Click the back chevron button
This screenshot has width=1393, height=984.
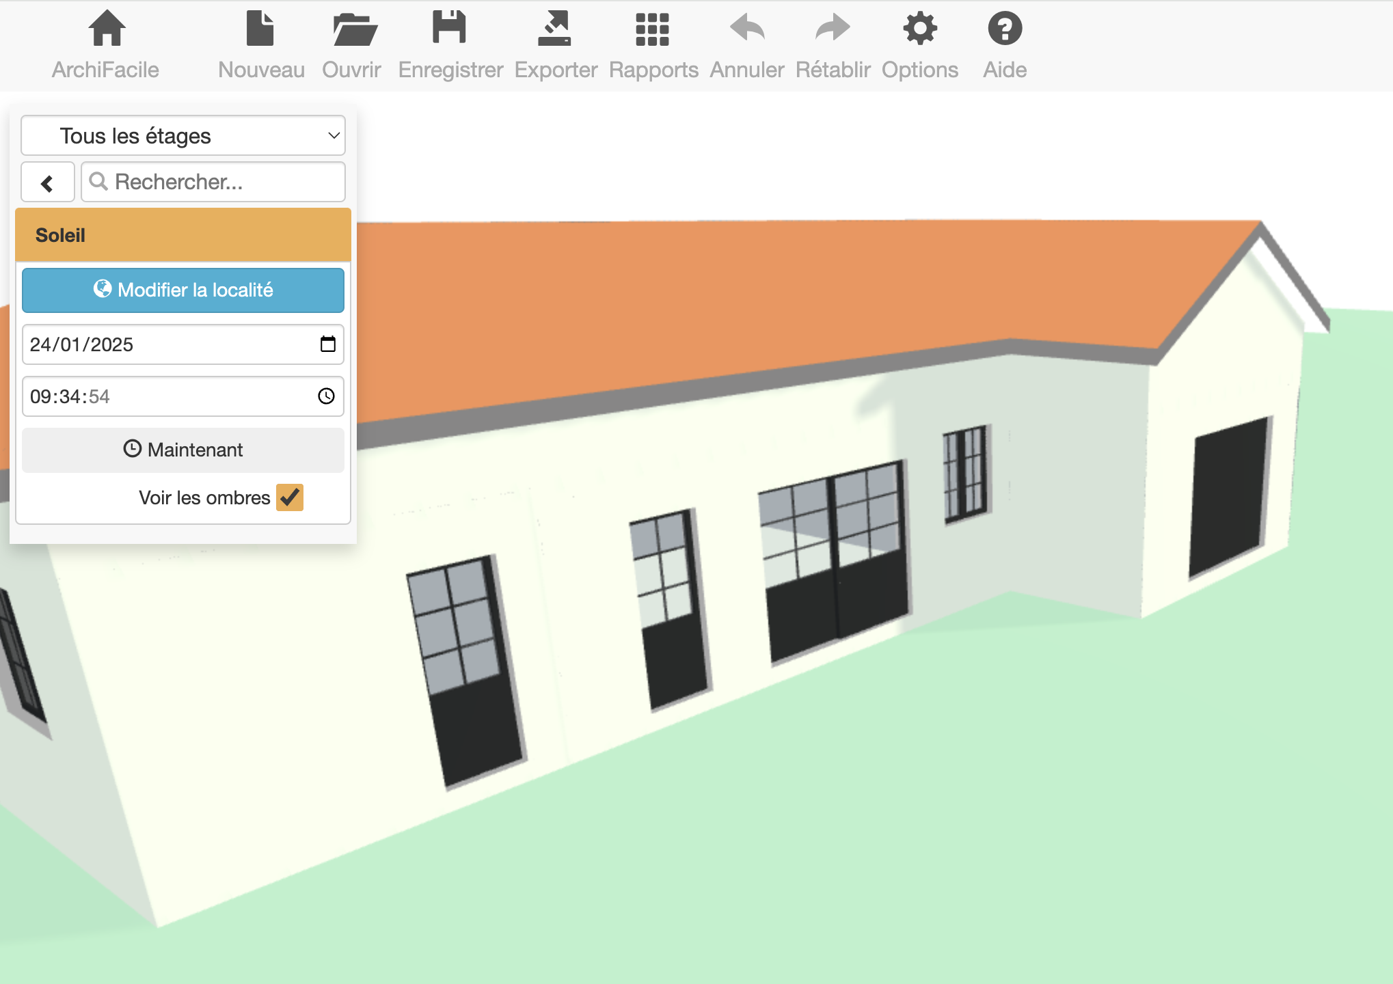tap(48, 183)
